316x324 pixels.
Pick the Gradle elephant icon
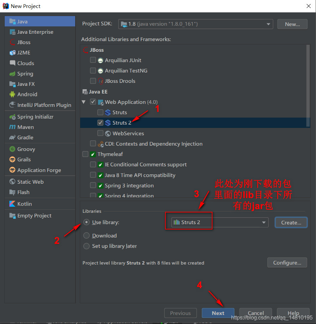[x=12, y=137]
